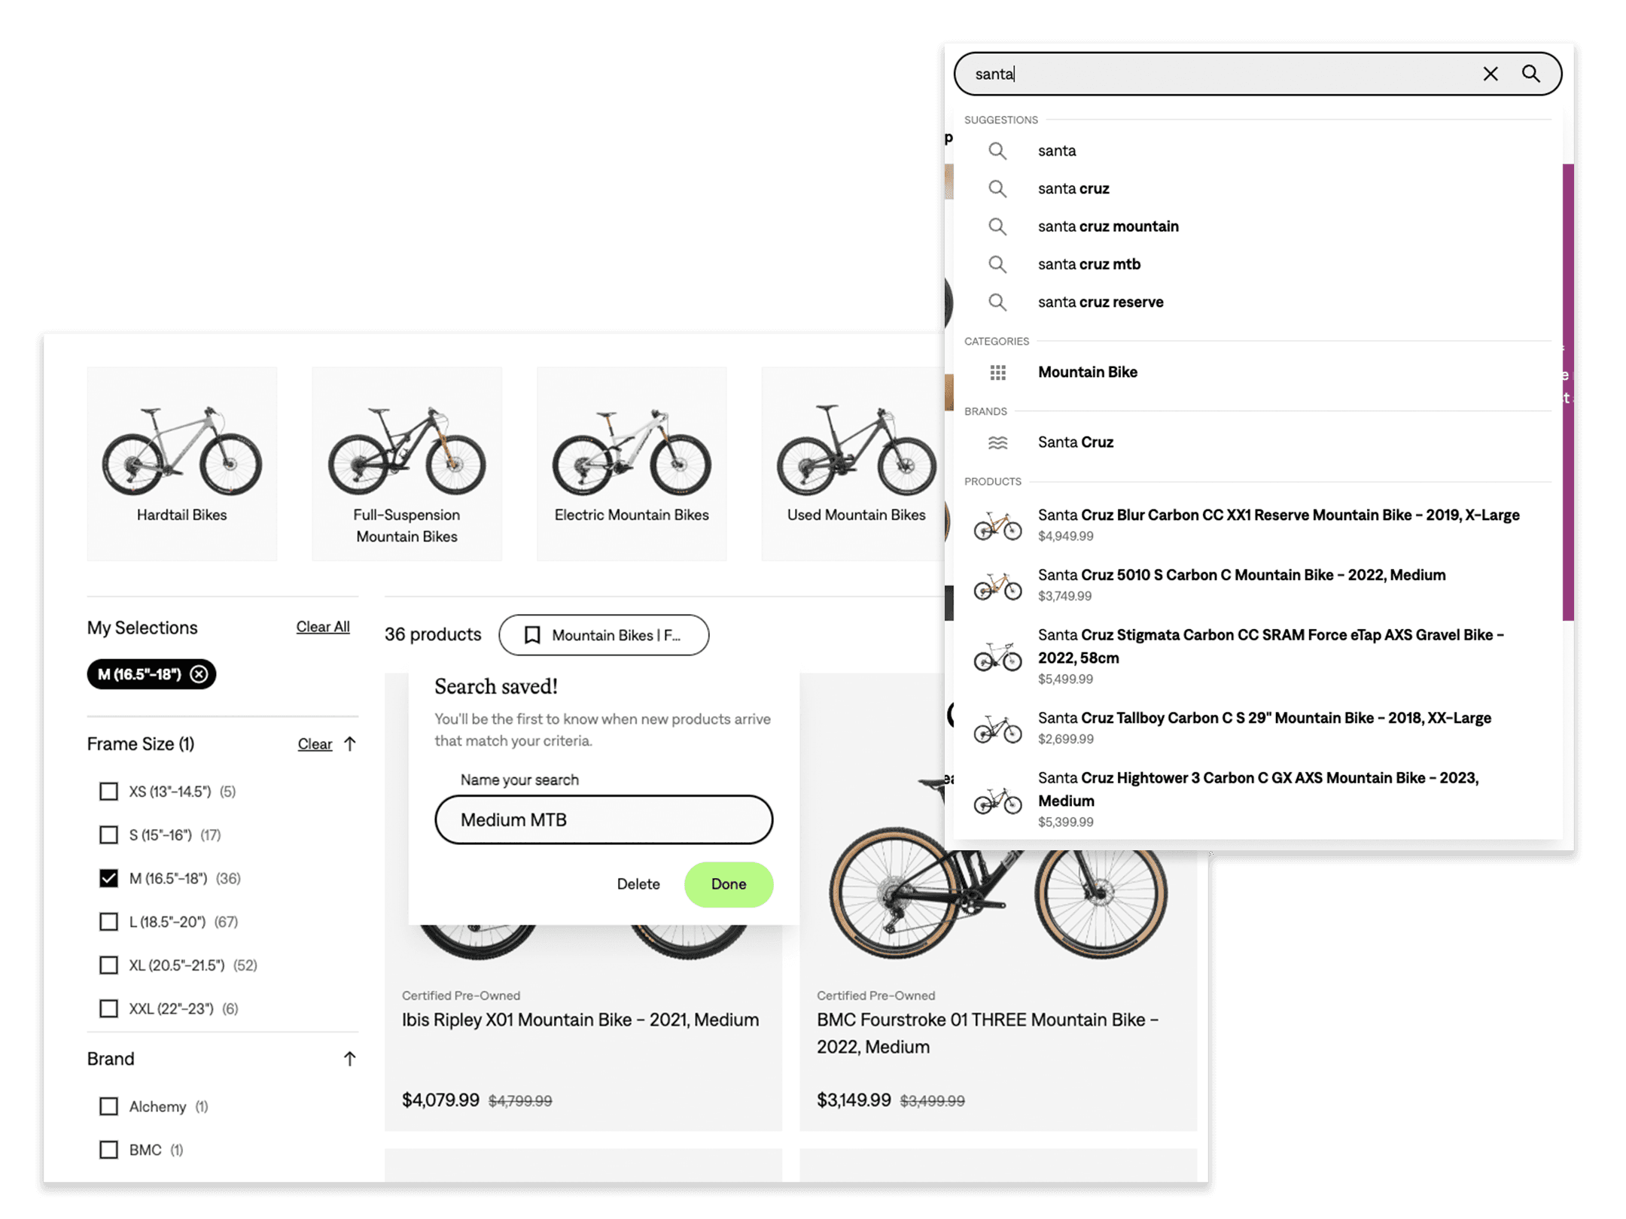Check the Alchemy brand filter
1626x1219 pixels.
pos(108,1106)
